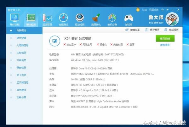Click the '16 GB DDR4 2133MHz' memory value
Viewport: 189px width, 127px height.
click(88, 79)
